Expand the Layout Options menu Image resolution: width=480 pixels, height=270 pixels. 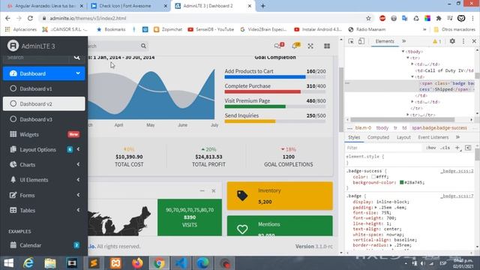coord(78,149)
